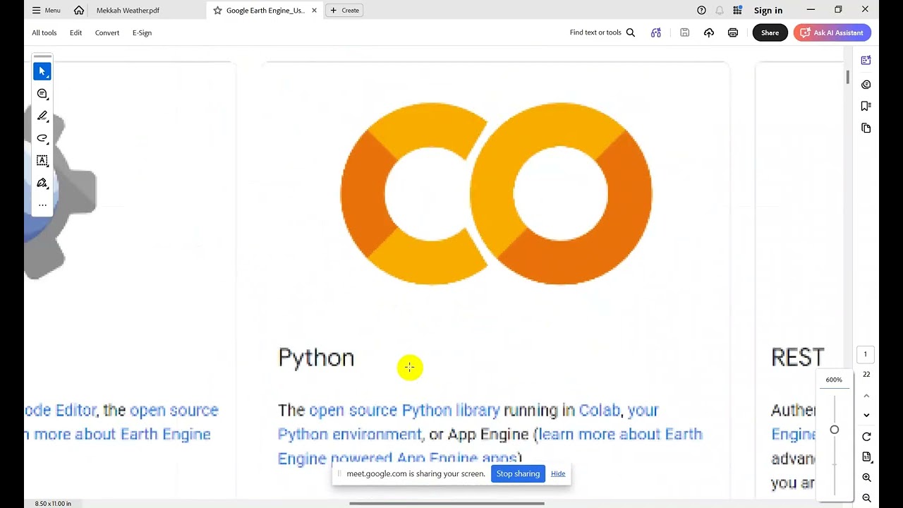Open the page display 1:1 options

(x=866, y=457)
